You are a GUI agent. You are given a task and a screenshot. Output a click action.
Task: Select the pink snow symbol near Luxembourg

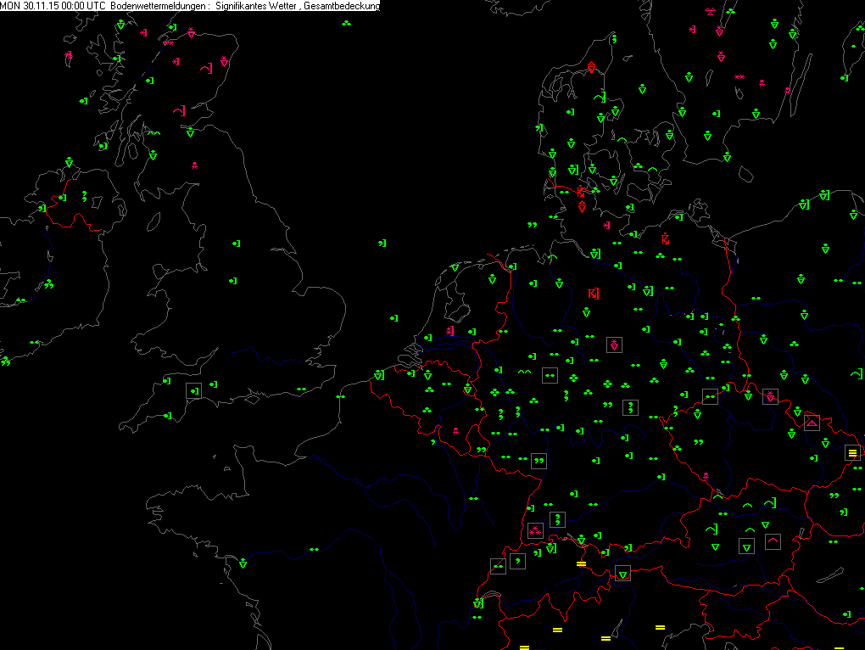coord(456,431)
